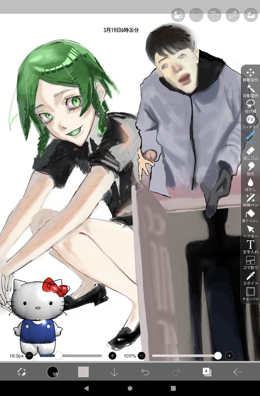
Task: Decrease brush size with minus button
Action: [29, 356]
